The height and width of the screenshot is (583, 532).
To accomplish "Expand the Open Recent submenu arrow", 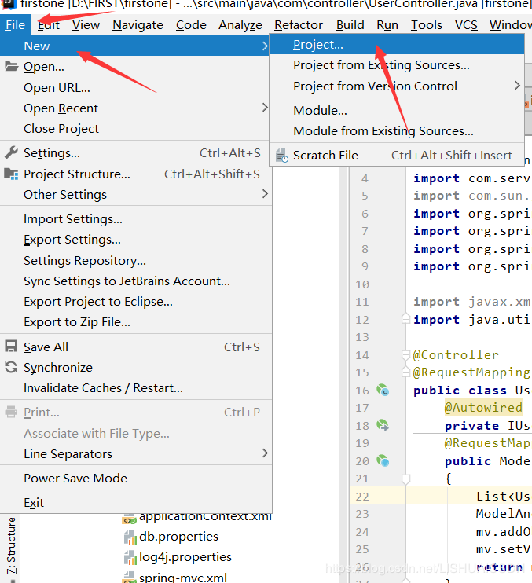I will pyautogui.click(x=265, y=108).
